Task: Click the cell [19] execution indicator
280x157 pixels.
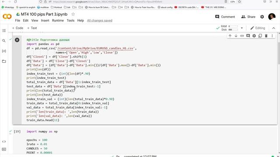Action: tap(17, 132)
